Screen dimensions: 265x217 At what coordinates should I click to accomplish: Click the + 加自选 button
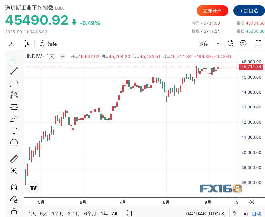coord(249,11)
